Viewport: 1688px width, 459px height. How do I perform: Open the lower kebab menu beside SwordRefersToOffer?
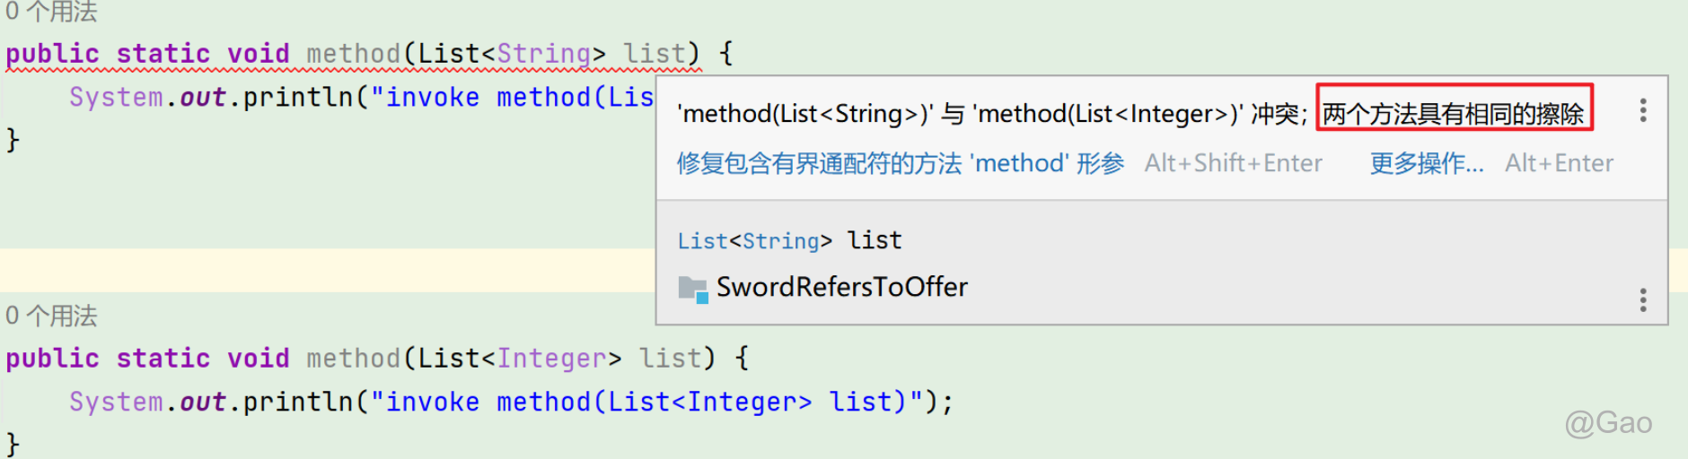coord(1642,299)
